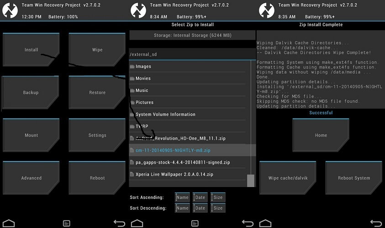Sort descending by Size
385x228 pixels.
pyautogui.click(x=217, y=208)
